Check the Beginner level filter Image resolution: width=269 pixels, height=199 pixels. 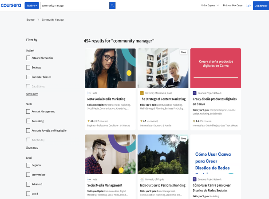point(28,165)
